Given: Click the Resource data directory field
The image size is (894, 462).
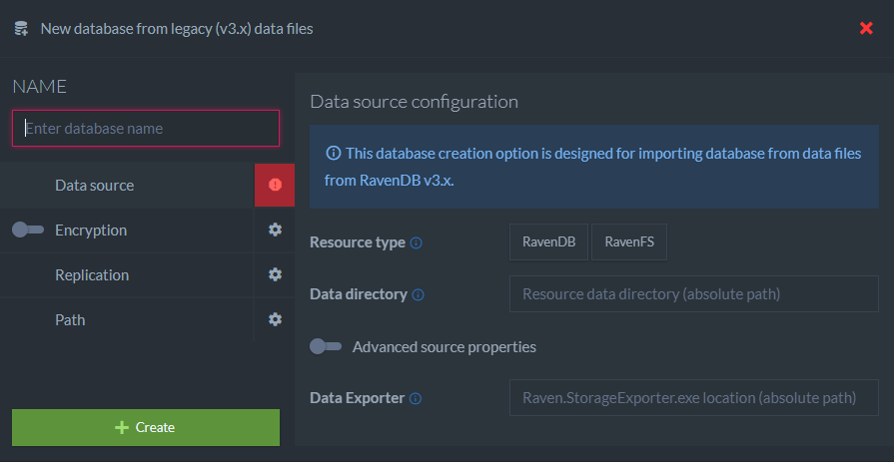Looking at the screenshot, I should 694,294.
